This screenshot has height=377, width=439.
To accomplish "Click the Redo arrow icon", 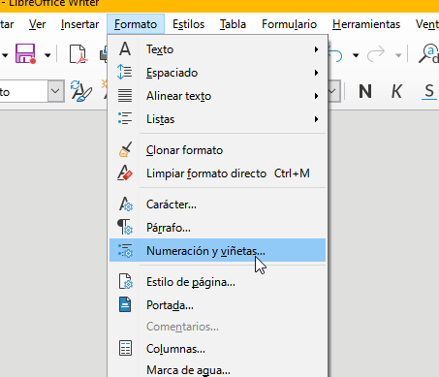I will coord(376,54).
